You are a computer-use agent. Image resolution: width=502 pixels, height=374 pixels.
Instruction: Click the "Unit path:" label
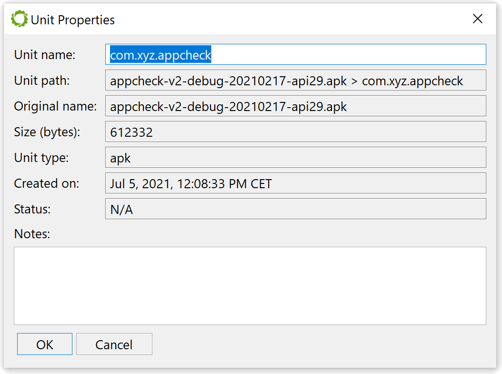(x=41, y=81)
